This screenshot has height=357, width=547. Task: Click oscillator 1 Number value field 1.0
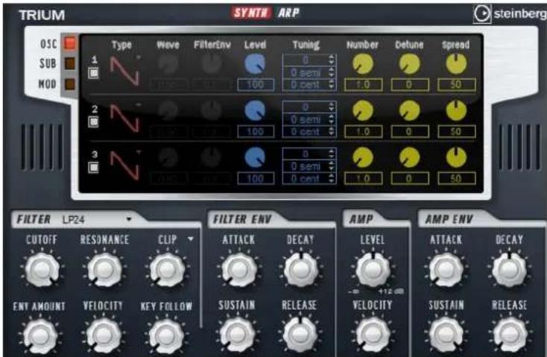[x=363, y=85]
